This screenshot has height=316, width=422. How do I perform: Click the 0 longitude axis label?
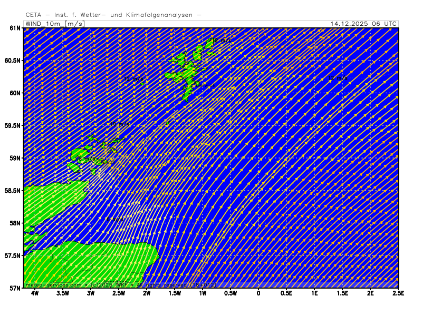(258, 293)
